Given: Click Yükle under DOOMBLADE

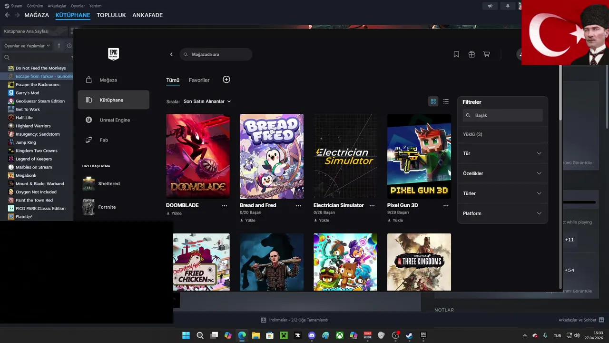Looking at the screenshot, I should point(174,213).
